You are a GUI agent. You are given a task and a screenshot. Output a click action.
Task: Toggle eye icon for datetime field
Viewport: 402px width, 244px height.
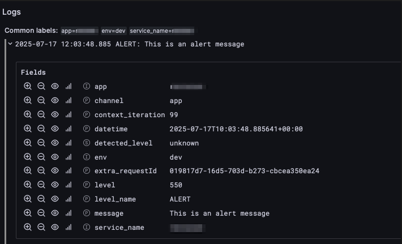(55, 129)
